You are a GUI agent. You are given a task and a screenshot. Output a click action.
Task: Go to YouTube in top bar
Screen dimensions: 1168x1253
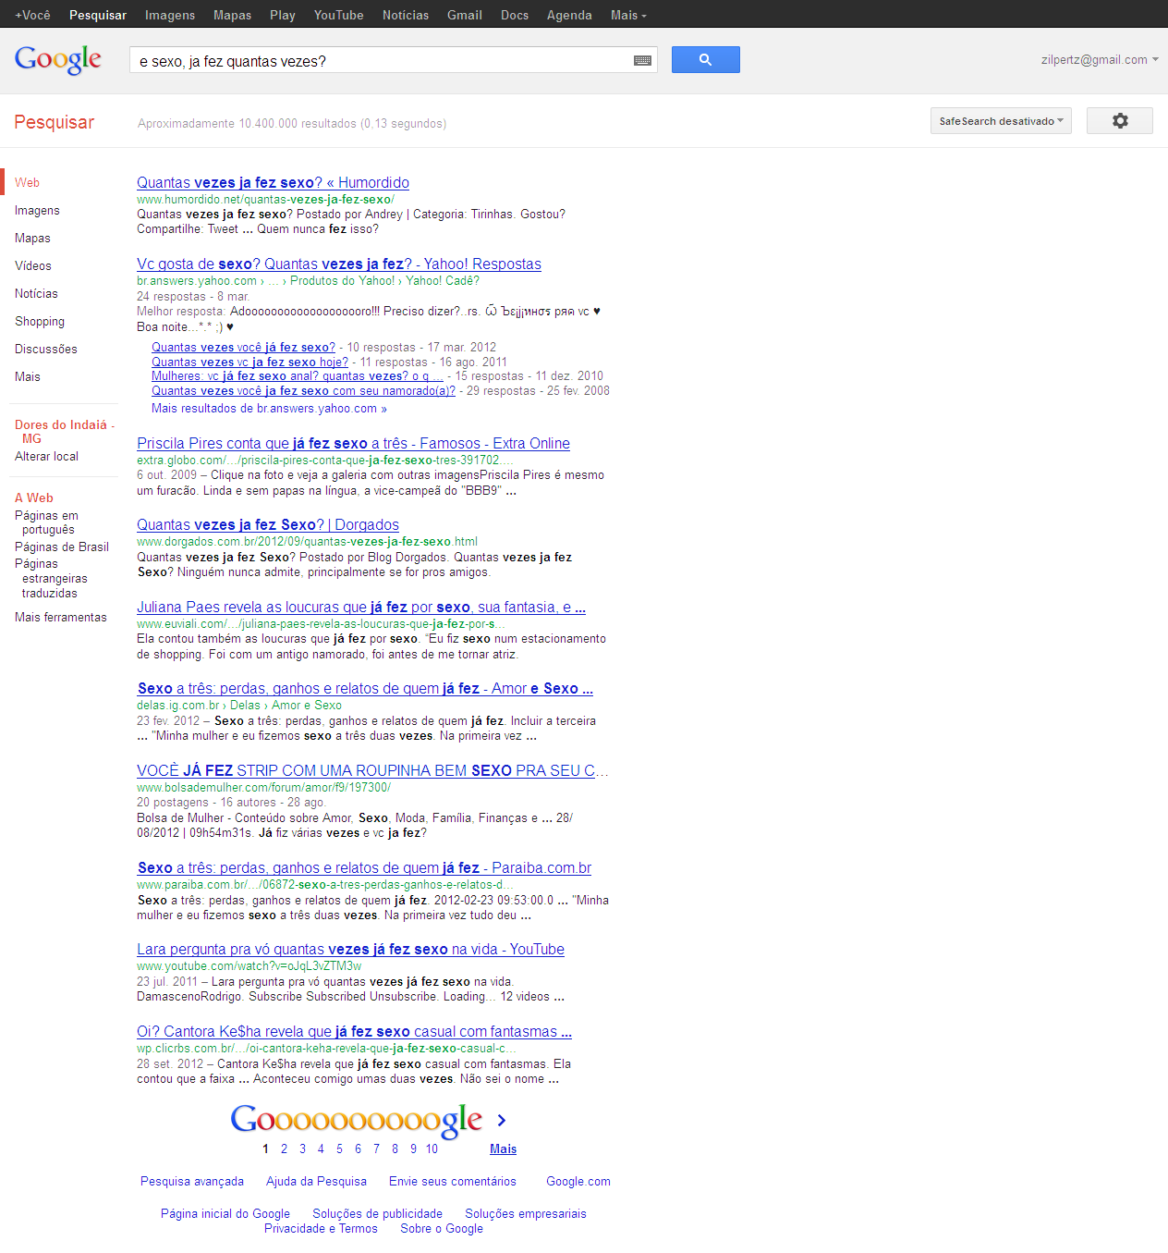[x=338, y=15]
